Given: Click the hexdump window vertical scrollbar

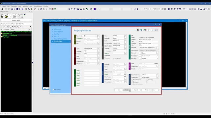Looking at the screenshot, I should click(186, 55).
